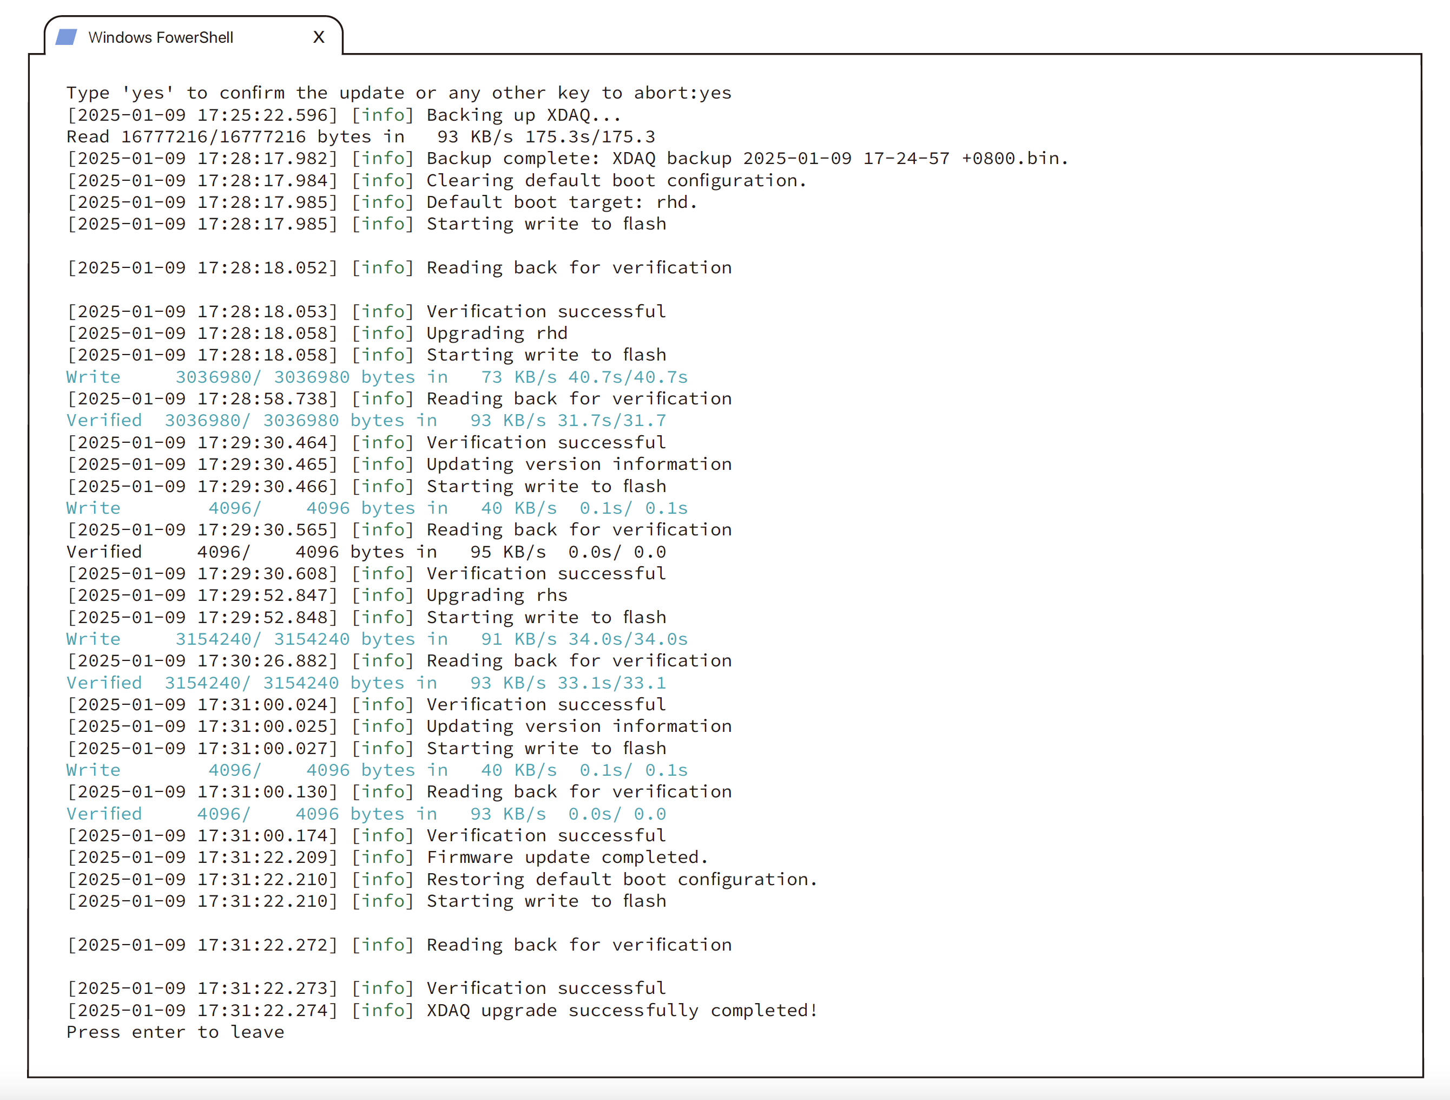Click the 17:31:00.027 'Starting write to flash' line

(366, 749)
